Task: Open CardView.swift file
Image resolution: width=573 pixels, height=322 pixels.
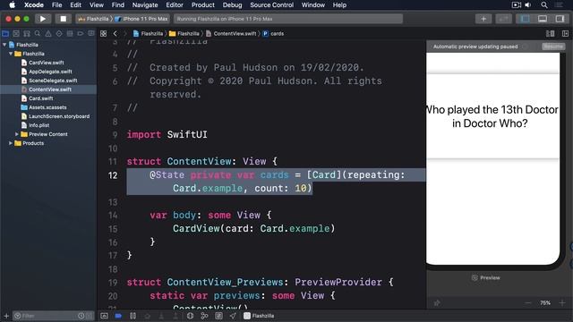Action: point(46,63)
